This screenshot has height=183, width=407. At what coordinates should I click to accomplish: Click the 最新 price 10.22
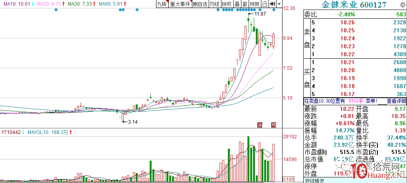[x=347, y=108]
